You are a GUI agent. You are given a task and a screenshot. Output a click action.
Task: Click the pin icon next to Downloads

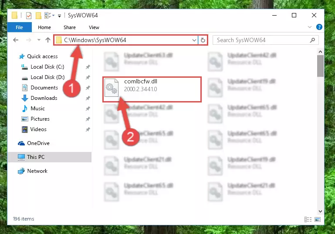(88, 98)
